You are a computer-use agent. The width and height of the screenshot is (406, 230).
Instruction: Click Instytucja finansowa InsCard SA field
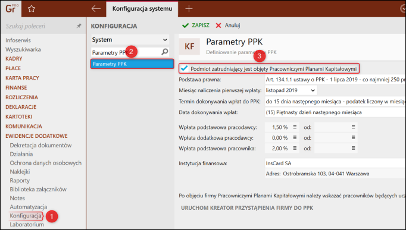tap(335, 163)
